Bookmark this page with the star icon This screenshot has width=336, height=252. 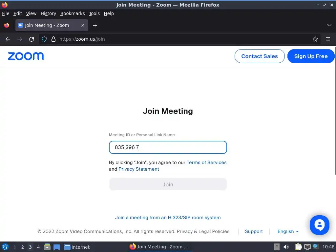[315, 39]
